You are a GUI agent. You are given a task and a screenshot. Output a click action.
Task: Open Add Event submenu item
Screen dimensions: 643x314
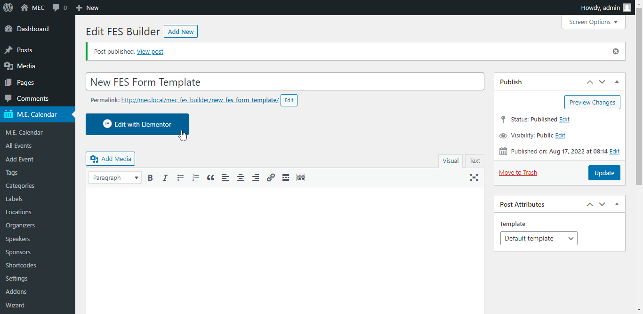(19, 159)
